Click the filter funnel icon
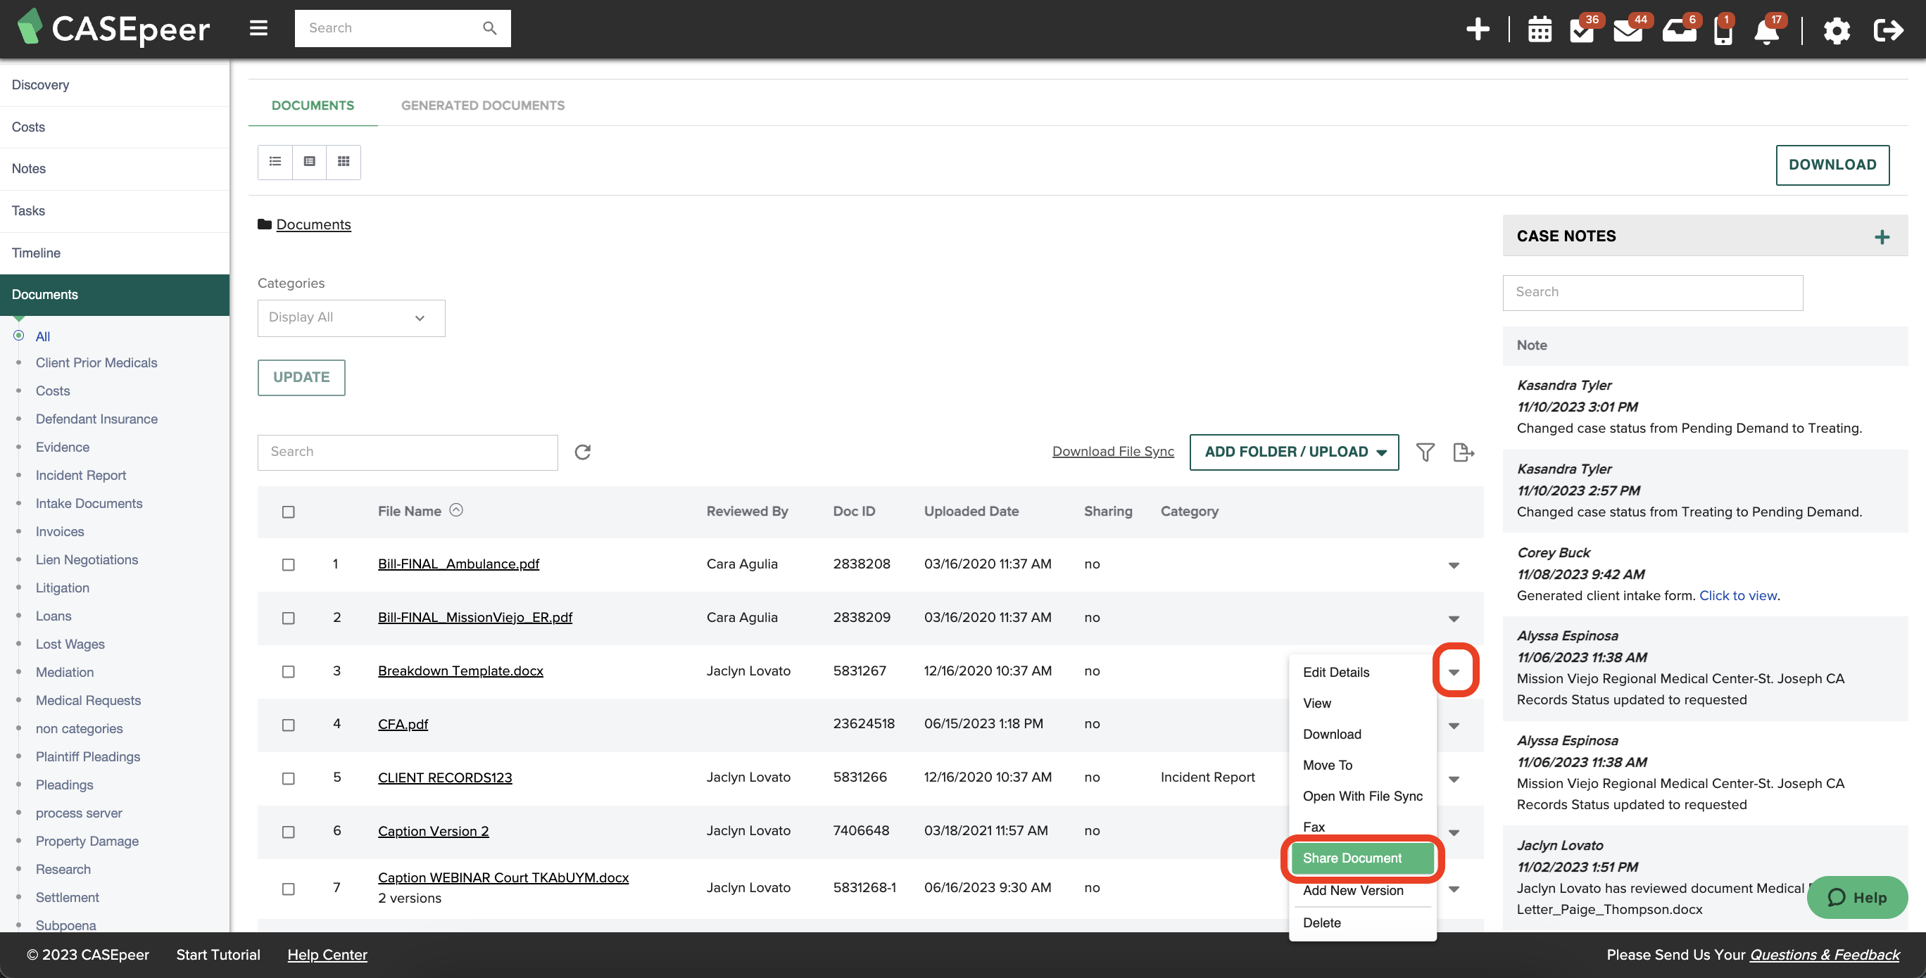The width and height of the screenshot is (1926, 978). click(x=1425, y=452)
